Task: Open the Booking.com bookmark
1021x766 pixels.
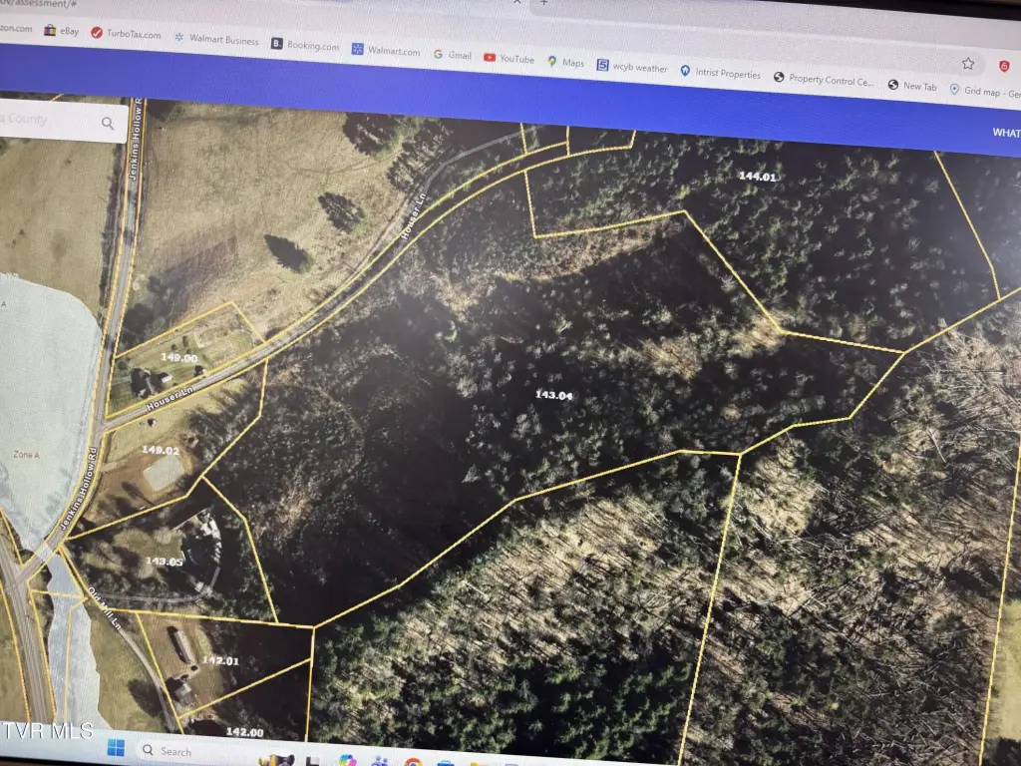Action: [305, 45]
